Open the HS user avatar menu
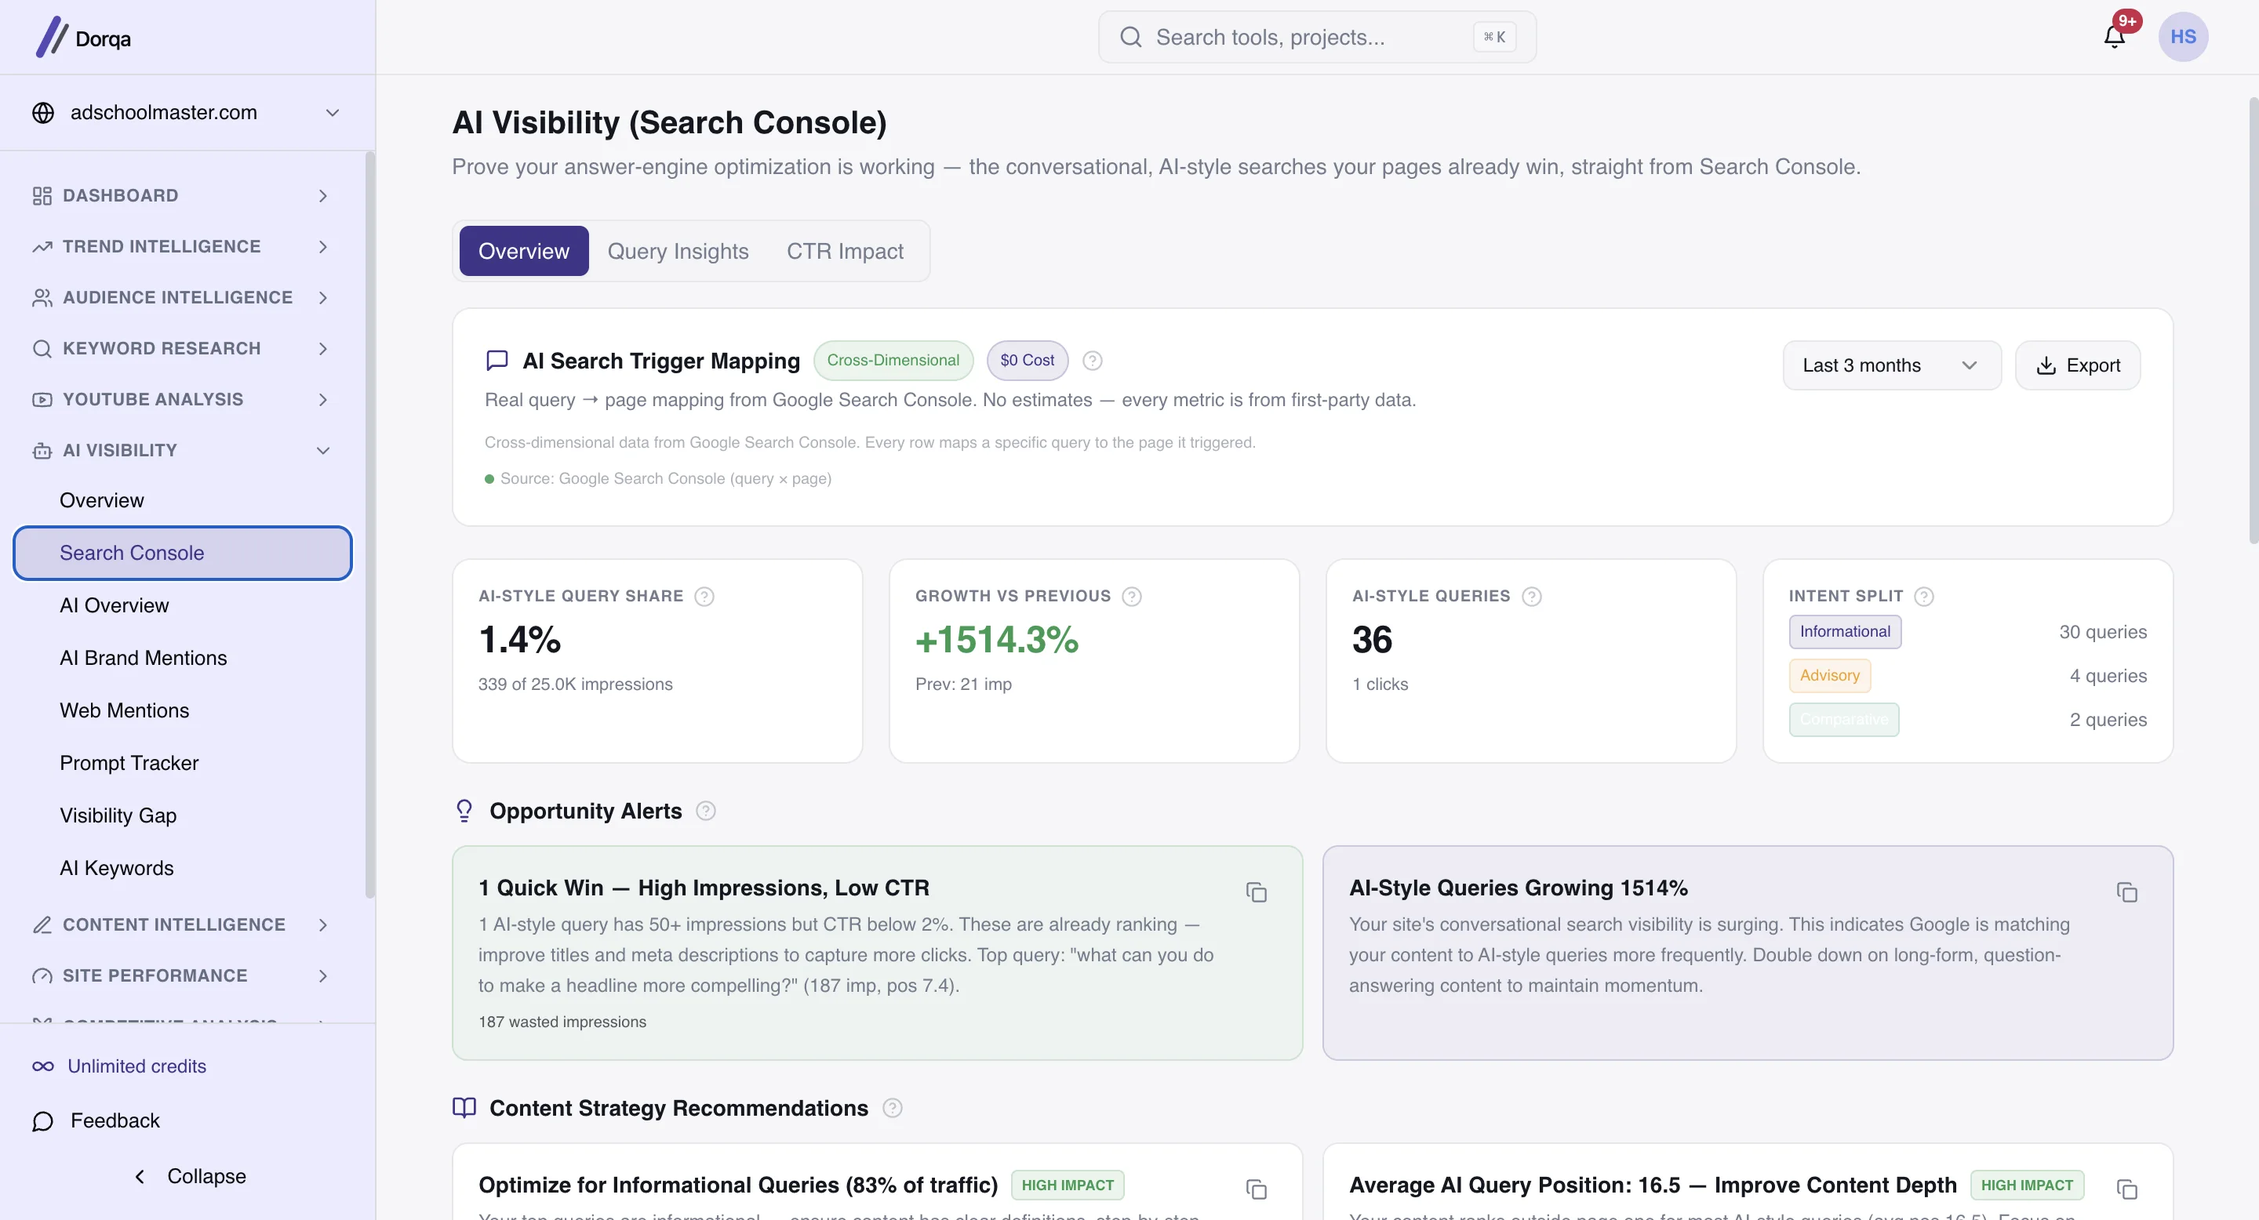2259x1220 pixels. pyautogui.click(x=2183, y=37)
